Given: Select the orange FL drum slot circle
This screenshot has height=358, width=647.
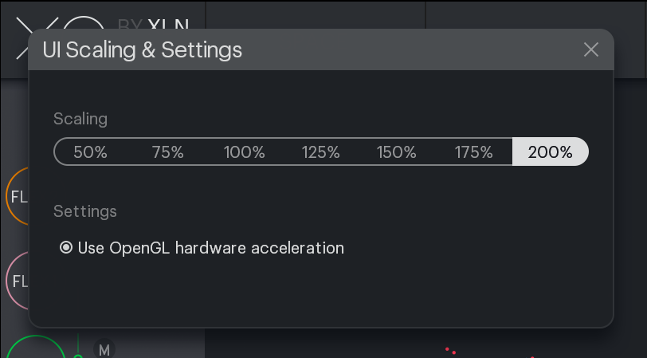Looking at the screenshot, I should click(x=17, y=196).
